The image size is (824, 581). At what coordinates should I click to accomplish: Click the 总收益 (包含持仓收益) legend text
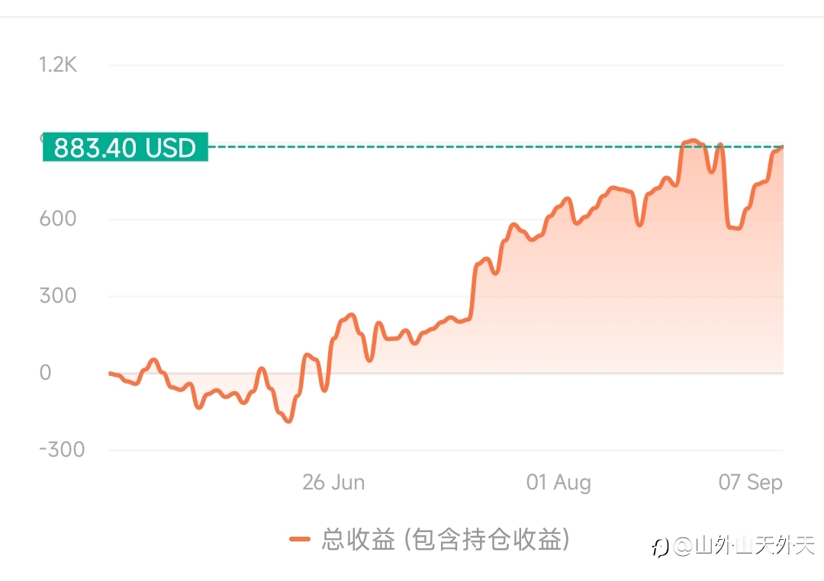[x=445, y=539]
